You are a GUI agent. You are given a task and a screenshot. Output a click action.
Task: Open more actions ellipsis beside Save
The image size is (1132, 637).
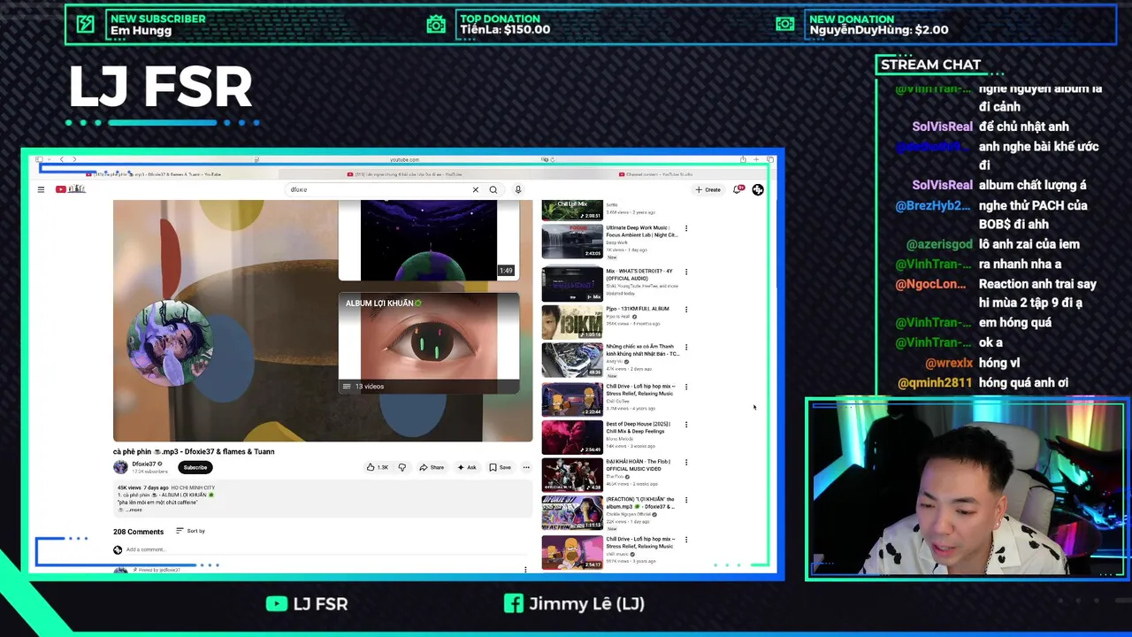pyautogui.click(x=526, y=467)
